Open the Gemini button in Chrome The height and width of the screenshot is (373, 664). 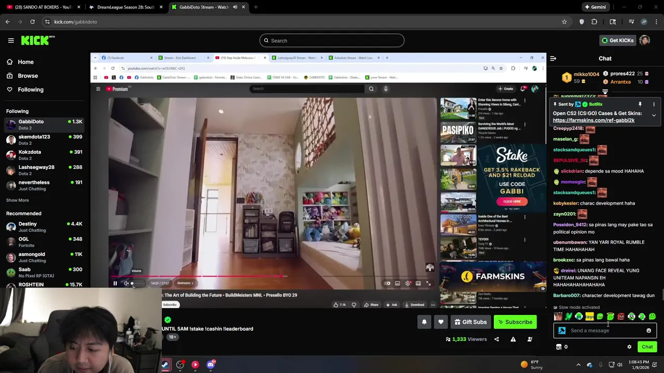click(595, 7)
